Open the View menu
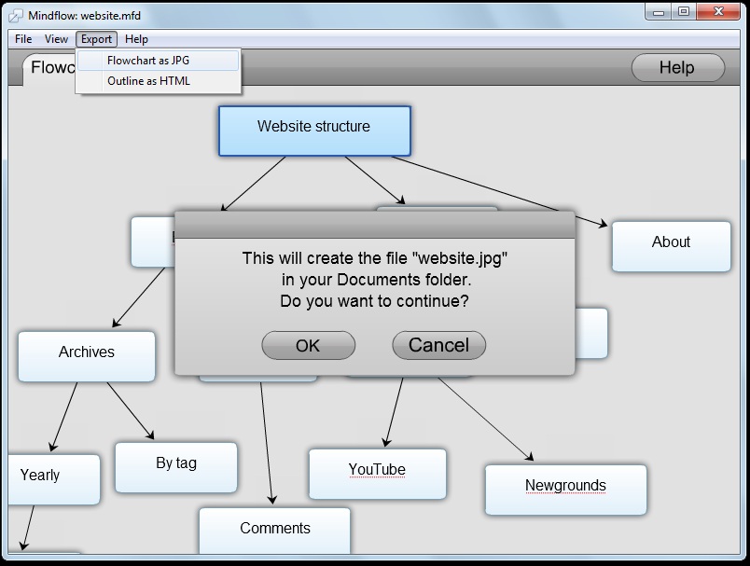750x566 pixels. click(57, 39)
